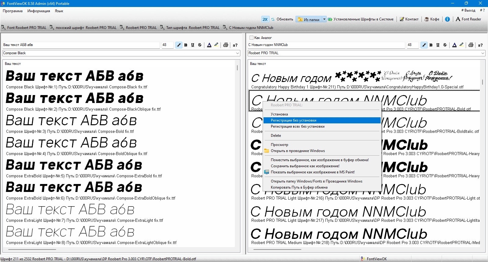Viewport: 488px width, 262px height.
Task: Expand Roobert PRO TRIAL font dropdown
Action: coord(483,53)
